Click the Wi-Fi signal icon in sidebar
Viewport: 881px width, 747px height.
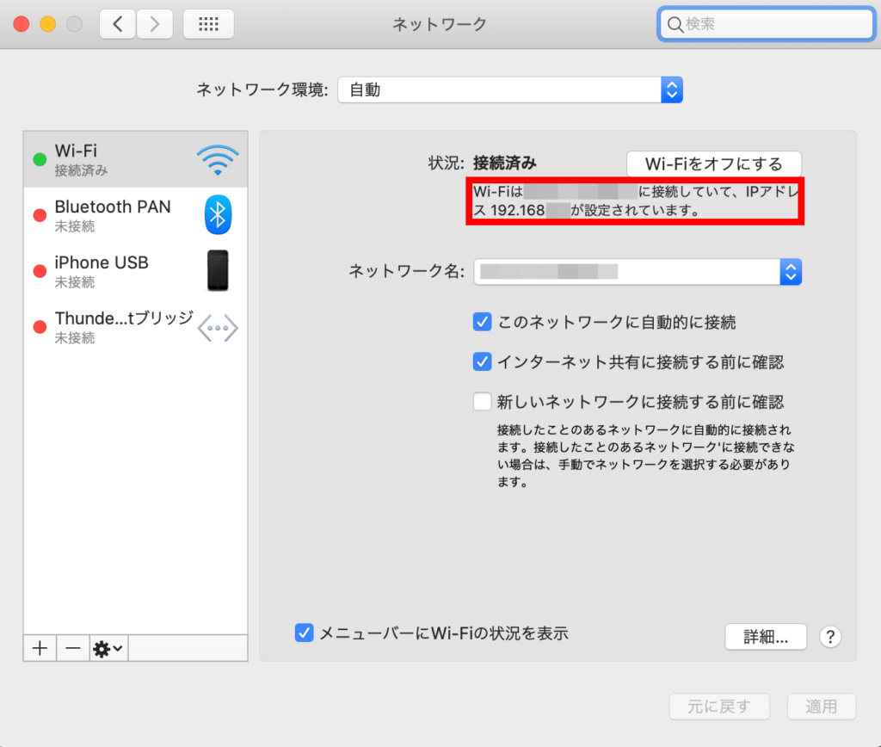tap(218, 159)
